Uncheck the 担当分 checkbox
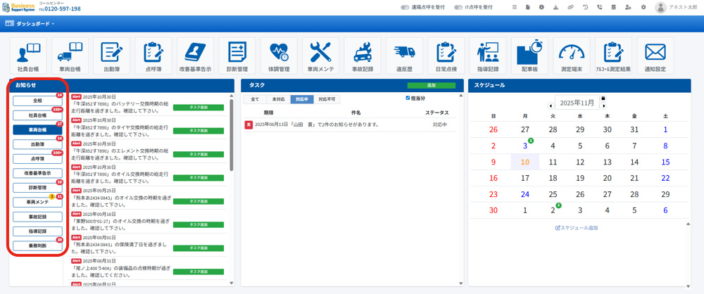Image resolution: width=704 pixels, height=294 pixels. tap(408, 98)
